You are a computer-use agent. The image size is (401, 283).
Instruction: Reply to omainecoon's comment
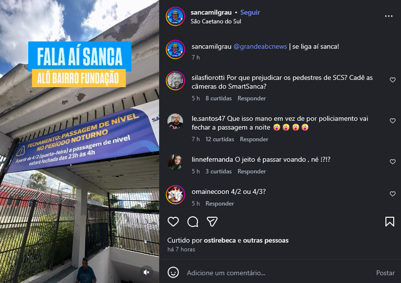tap(219, 204)
